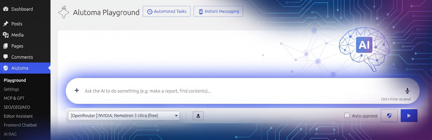Open the Dashboard menu item
This screenshot has width=432, height=140.
25,9
